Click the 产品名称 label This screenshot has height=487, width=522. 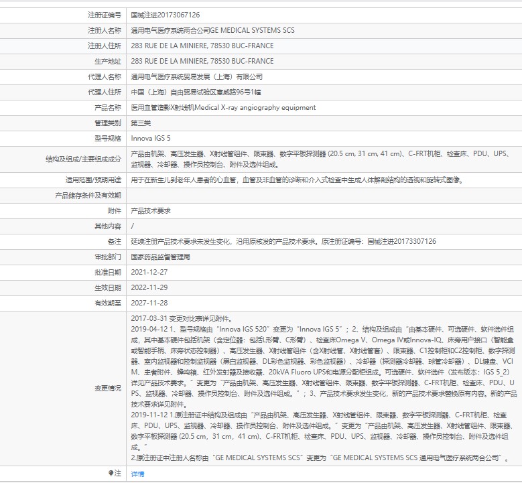[x=108, y=108]
